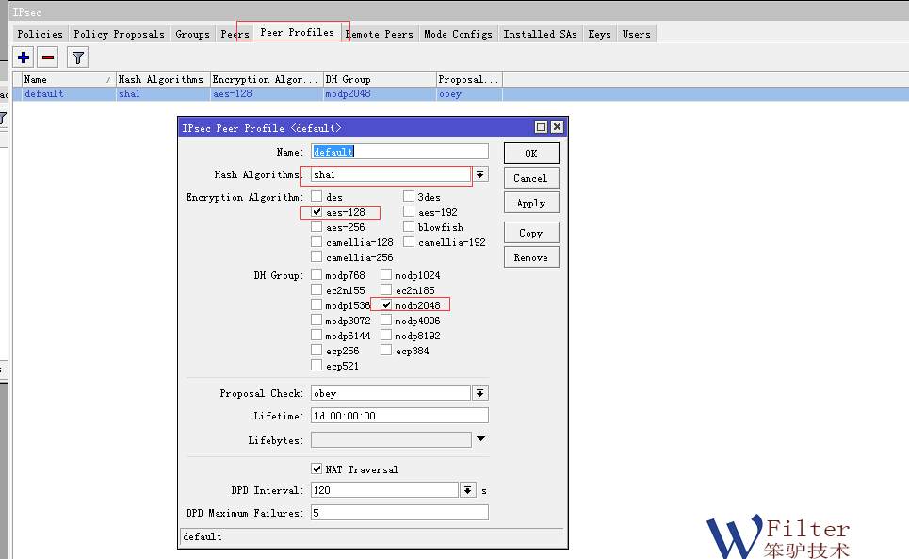The image size is (909, 559).
Task: Click the Lifetime input field
Action: (x=399, y=416)
